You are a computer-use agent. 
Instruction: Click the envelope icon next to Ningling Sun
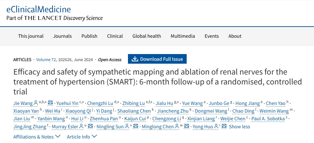(x=136, y=126)
